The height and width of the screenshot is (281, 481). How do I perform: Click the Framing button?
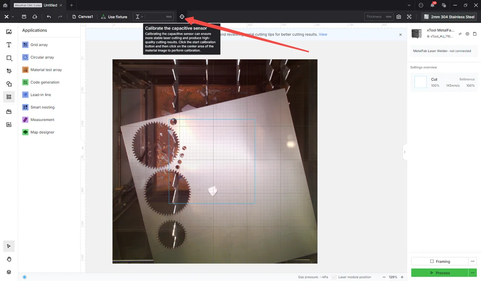[x=440, y=262]
